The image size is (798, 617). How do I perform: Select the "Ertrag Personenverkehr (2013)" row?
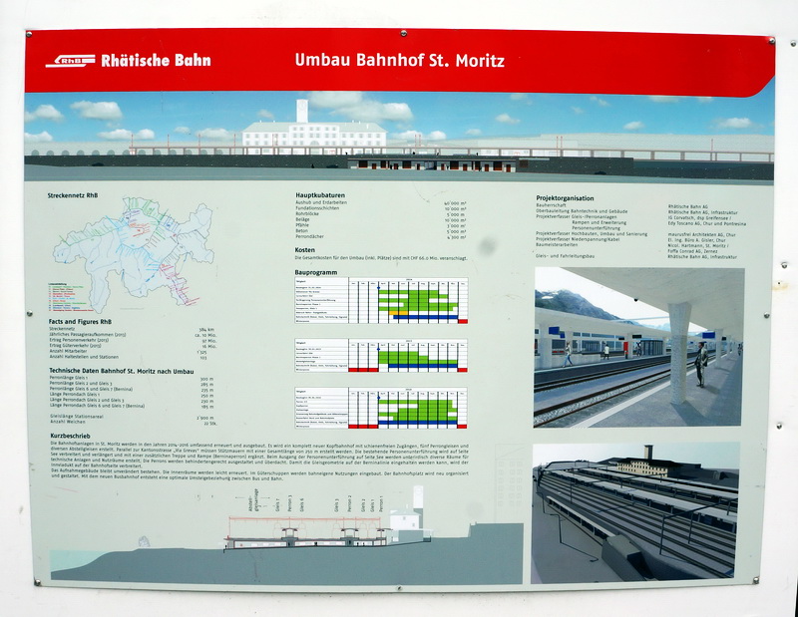tap(133, 341)
